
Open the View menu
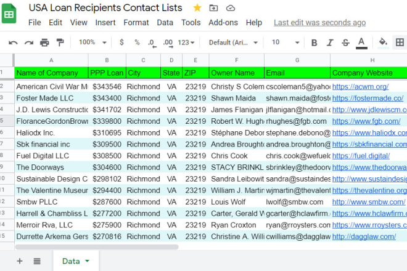79,23
